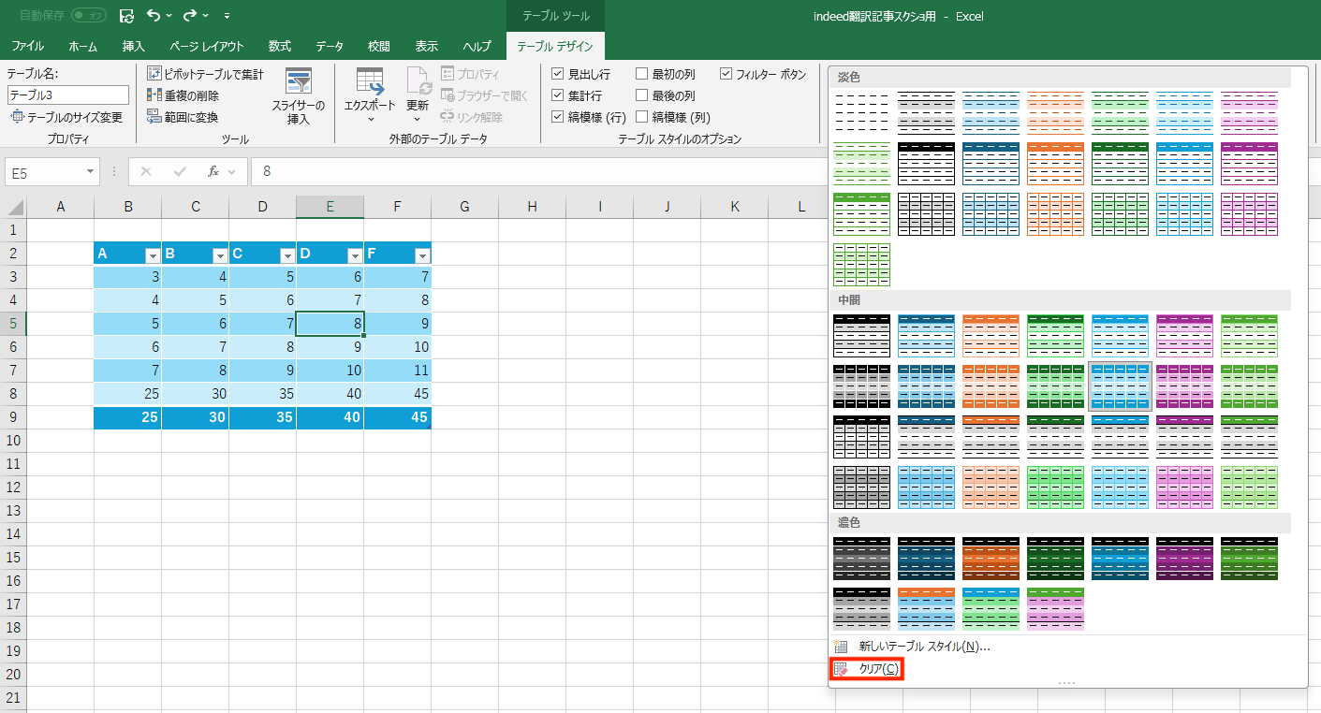Click ピボットテーブルで集計 (summarize with PivotTable)
1321x713 pixels.
click(206, 74)
